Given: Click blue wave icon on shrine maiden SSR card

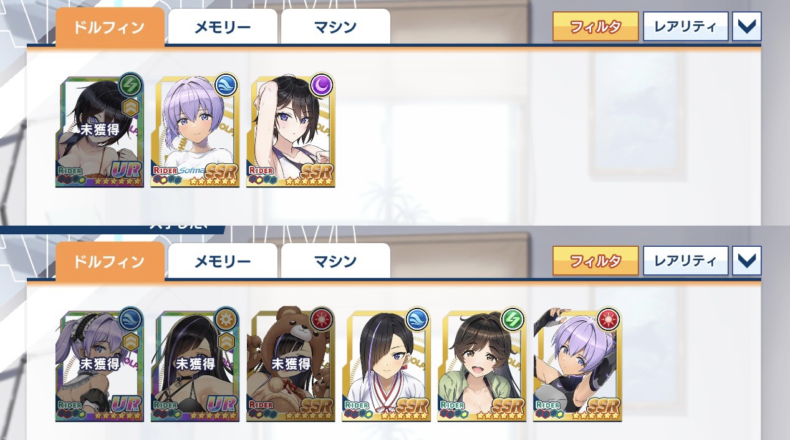Looking at the screenshot, I should (418, 319).
